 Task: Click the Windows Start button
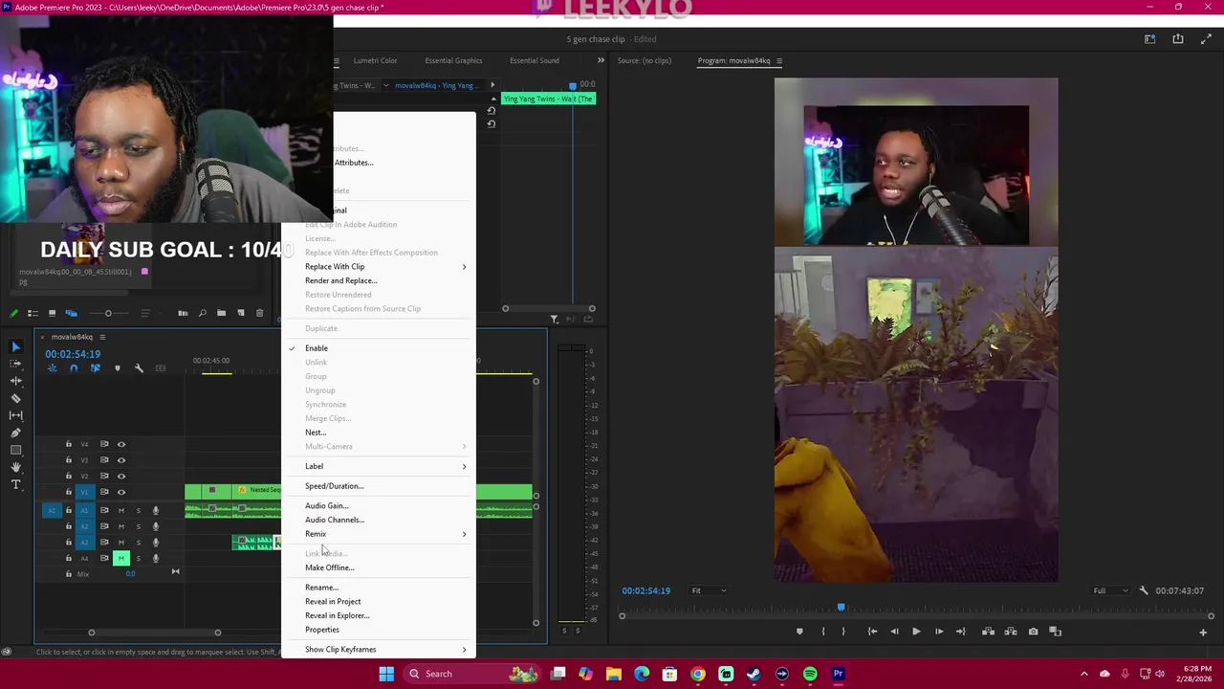tap(386, 674)
